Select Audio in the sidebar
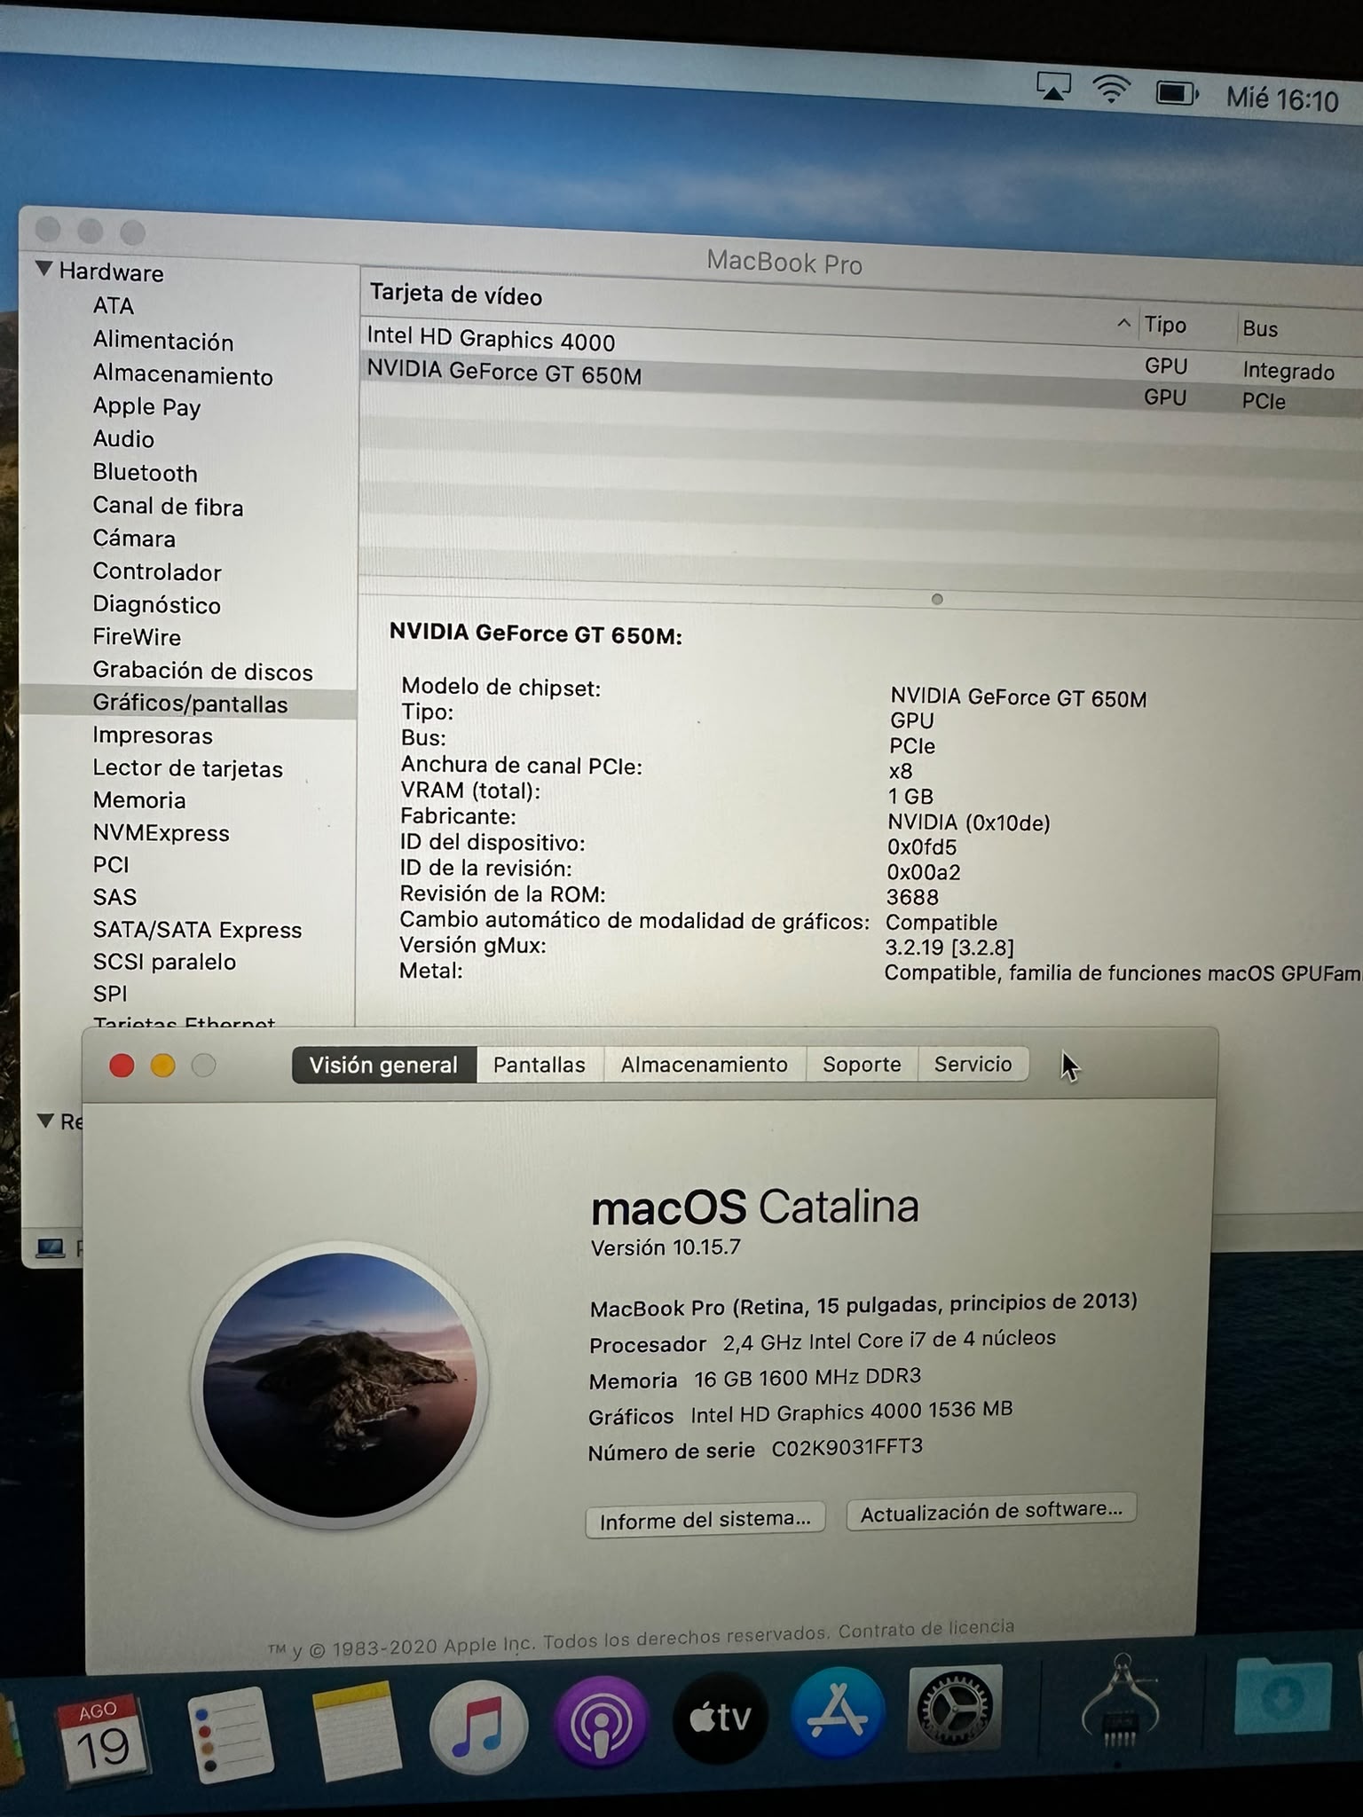 pos(123,439)
